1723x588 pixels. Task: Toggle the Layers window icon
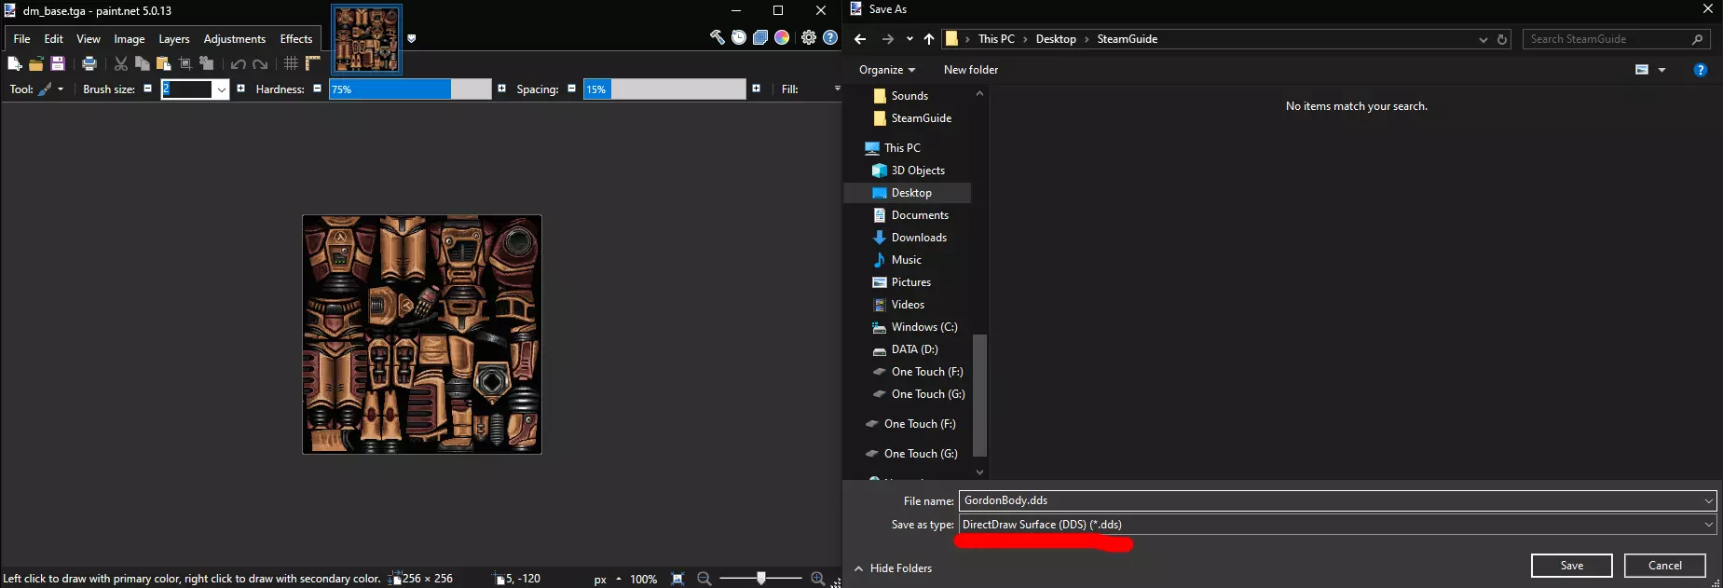760,37
